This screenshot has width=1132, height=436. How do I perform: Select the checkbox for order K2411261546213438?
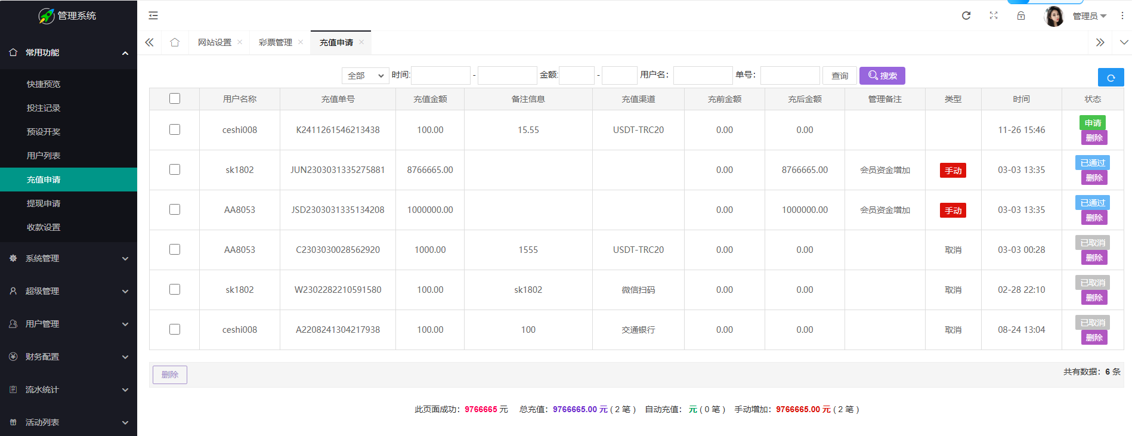pyautogui.click(x=175, y=129)
